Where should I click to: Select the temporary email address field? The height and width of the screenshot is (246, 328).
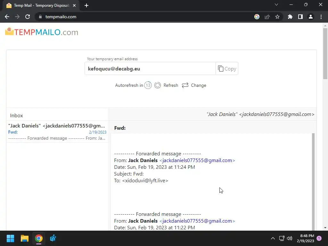pyautogui.click(x=150, y=69)
